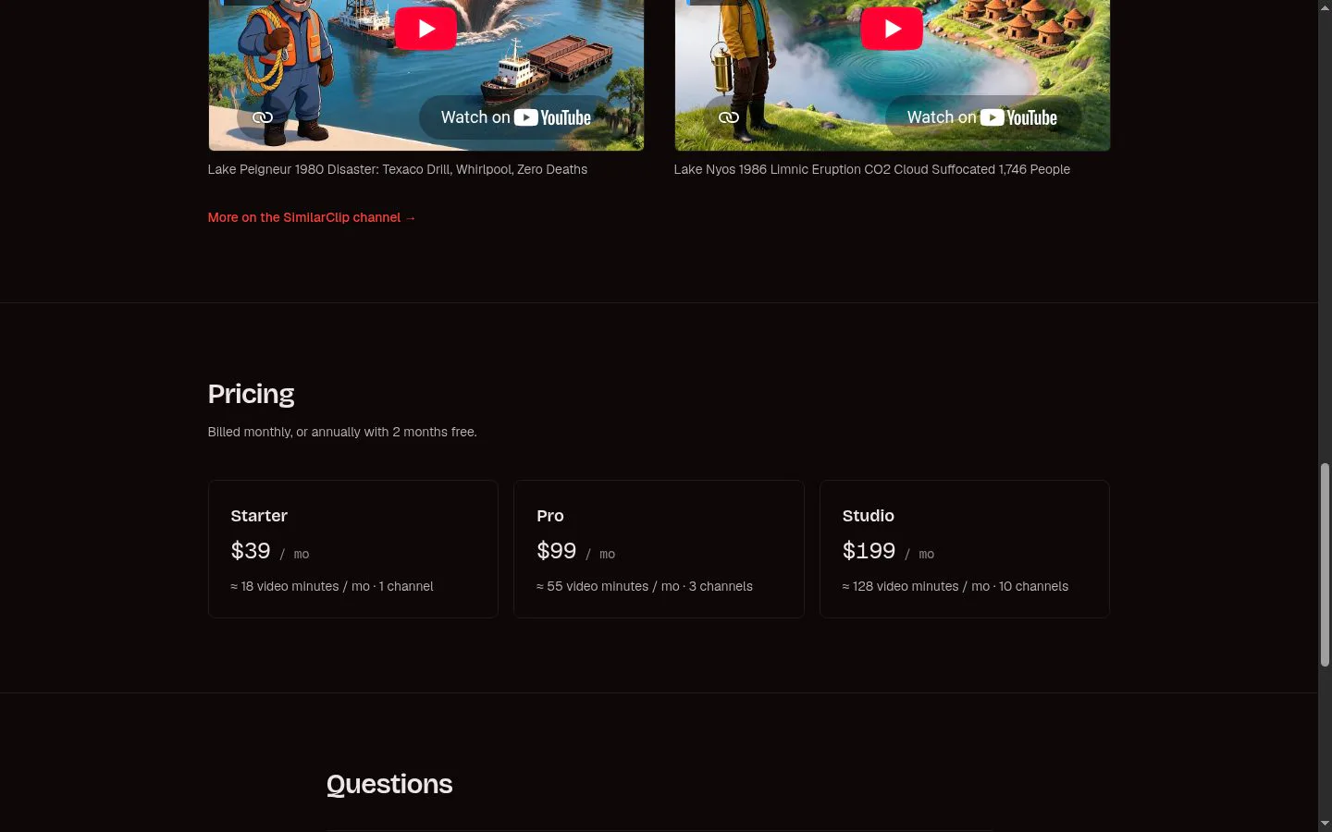Click the Lake Nyos 1986 Limnic Eruption caption
This screenshot has width=1332, height=832.
pos(872,169)
